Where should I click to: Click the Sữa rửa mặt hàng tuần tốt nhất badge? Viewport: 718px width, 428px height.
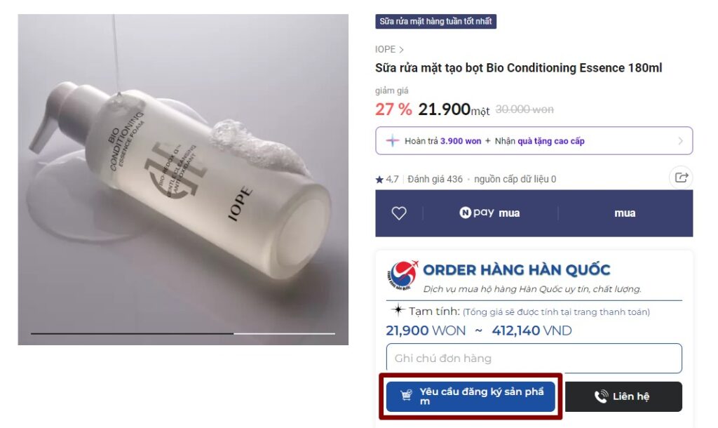pos(435,22)
